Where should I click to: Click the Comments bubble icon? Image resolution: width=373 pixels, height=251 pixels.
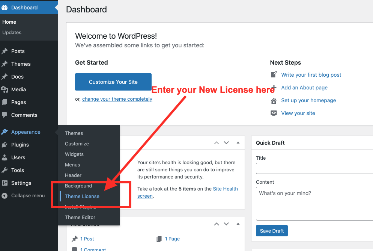click(4, 115)
